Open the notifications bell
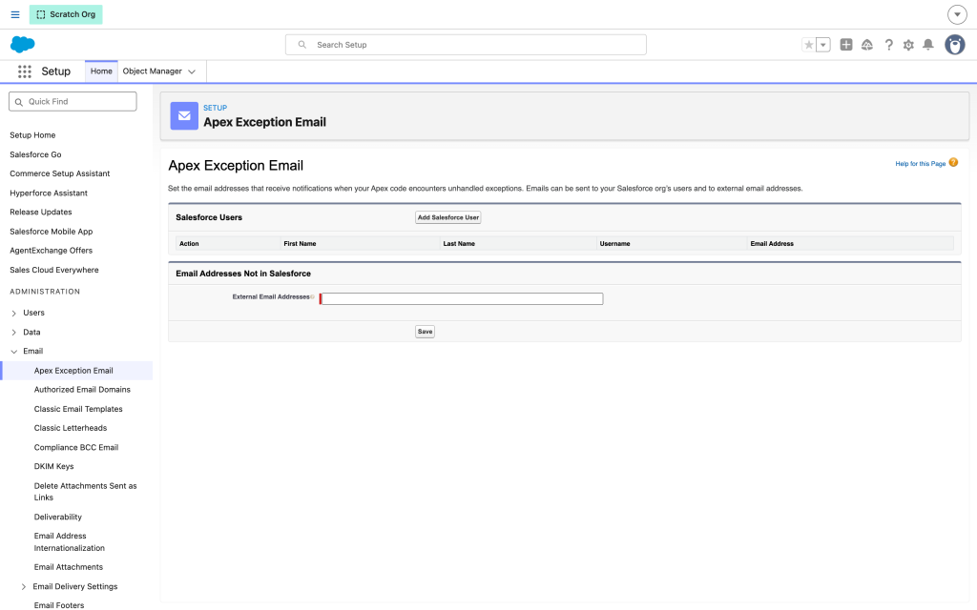The width and height of the screenshot is (977, 610). click(927, 45)
